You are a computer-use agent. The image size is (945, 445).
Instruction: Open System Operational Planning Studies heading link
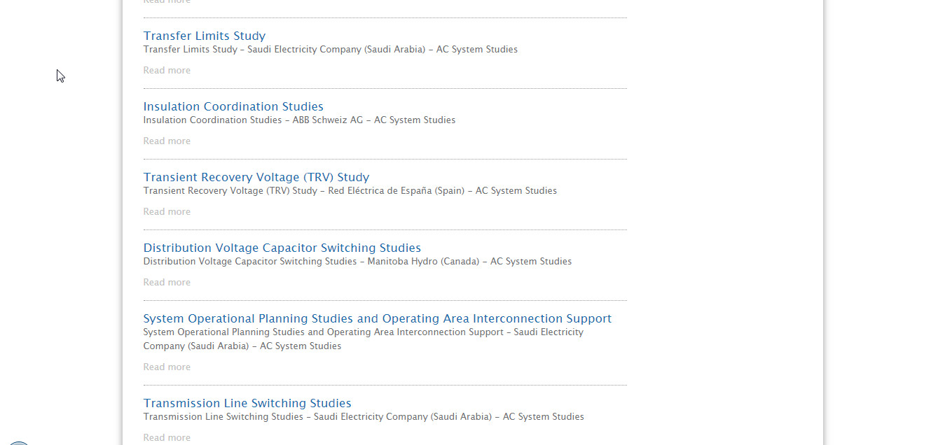tap(378, 318)
